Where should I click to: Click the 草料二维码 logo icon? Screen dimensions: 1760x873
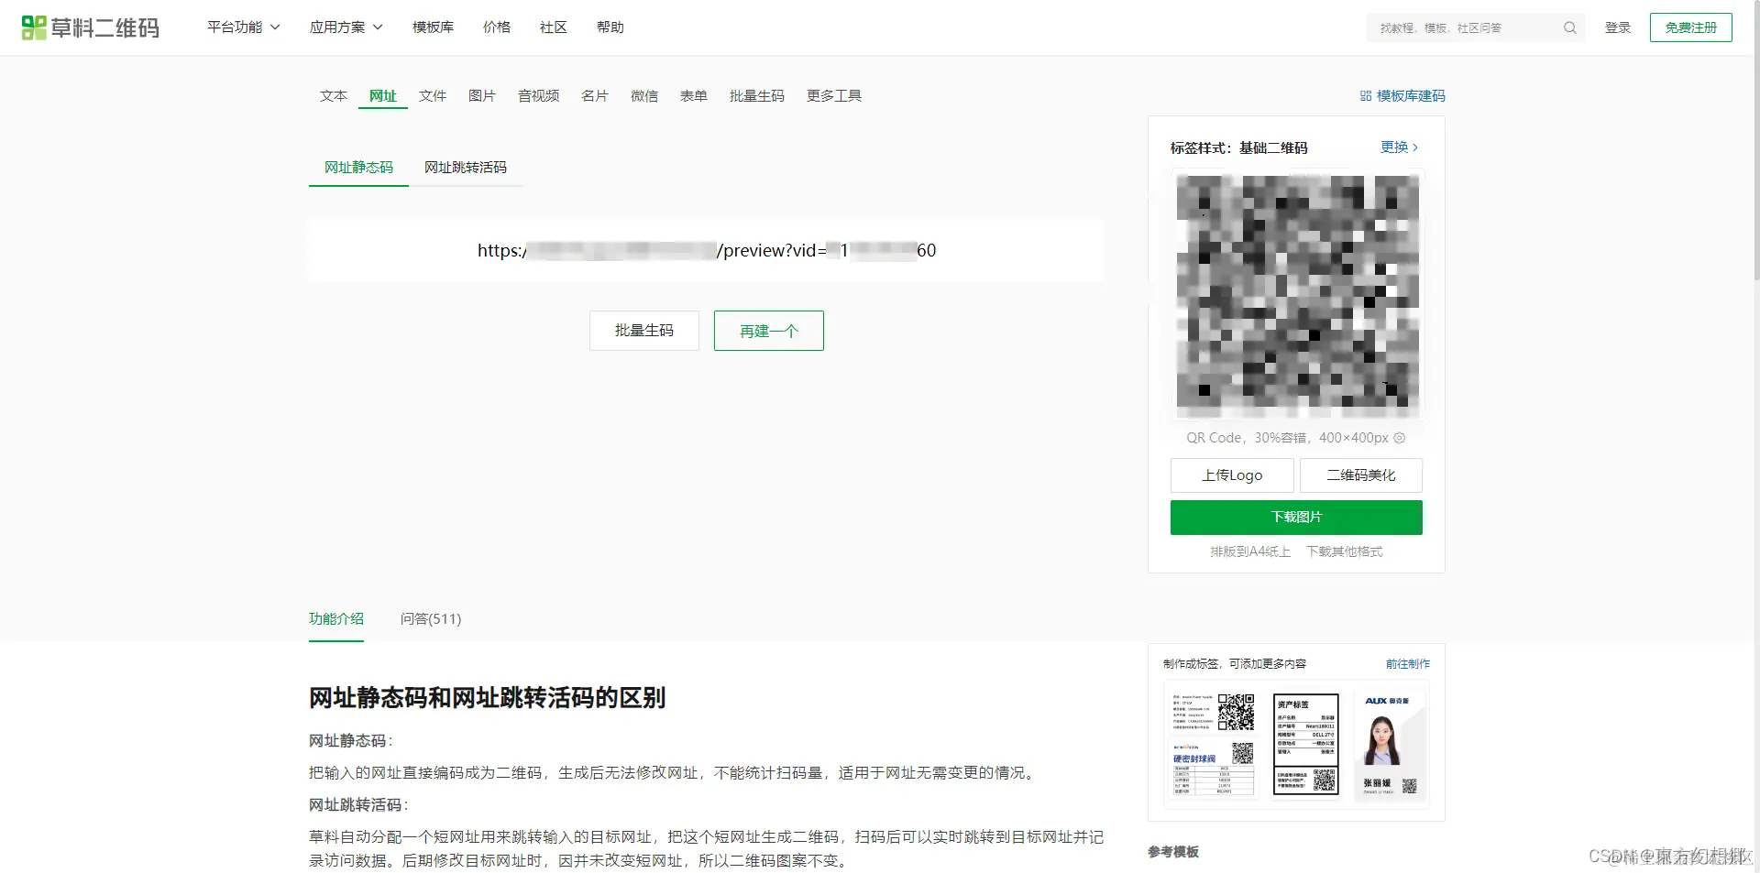click(34, 27)
